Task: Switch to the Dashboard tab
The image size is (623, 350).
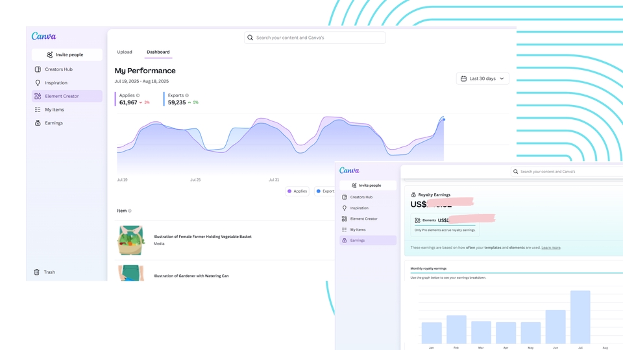Action: point(158,52)
